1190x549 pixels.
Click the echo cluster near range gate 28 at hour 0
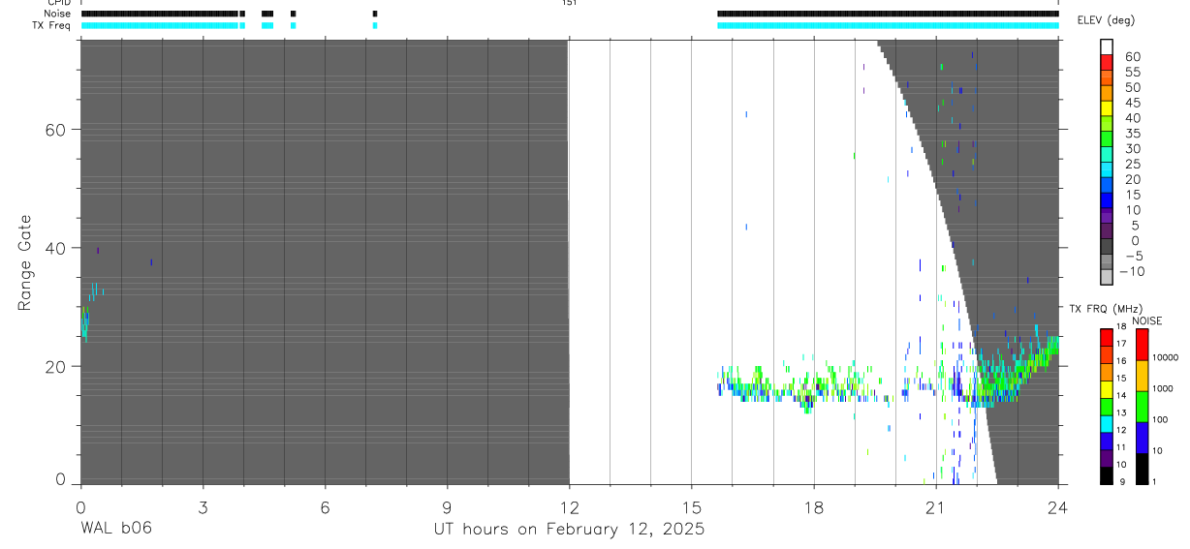[85, 324]
